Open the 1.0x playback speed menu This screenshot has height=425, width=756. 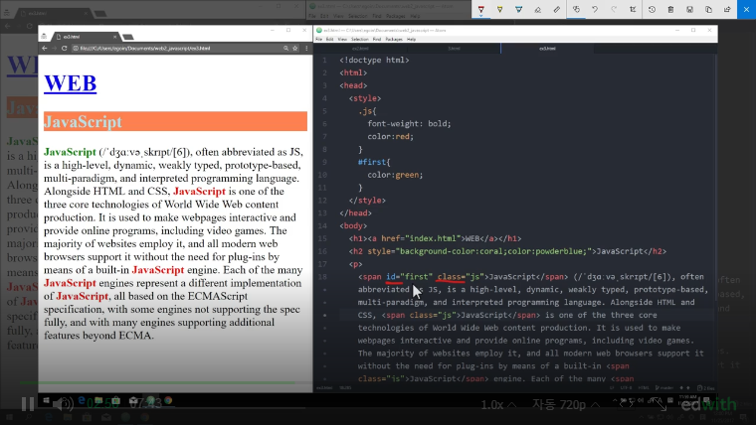tap(498, 405)
